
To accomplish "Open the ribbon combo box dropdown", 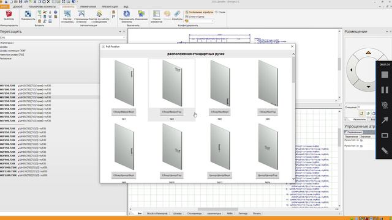I will (213, 21).
